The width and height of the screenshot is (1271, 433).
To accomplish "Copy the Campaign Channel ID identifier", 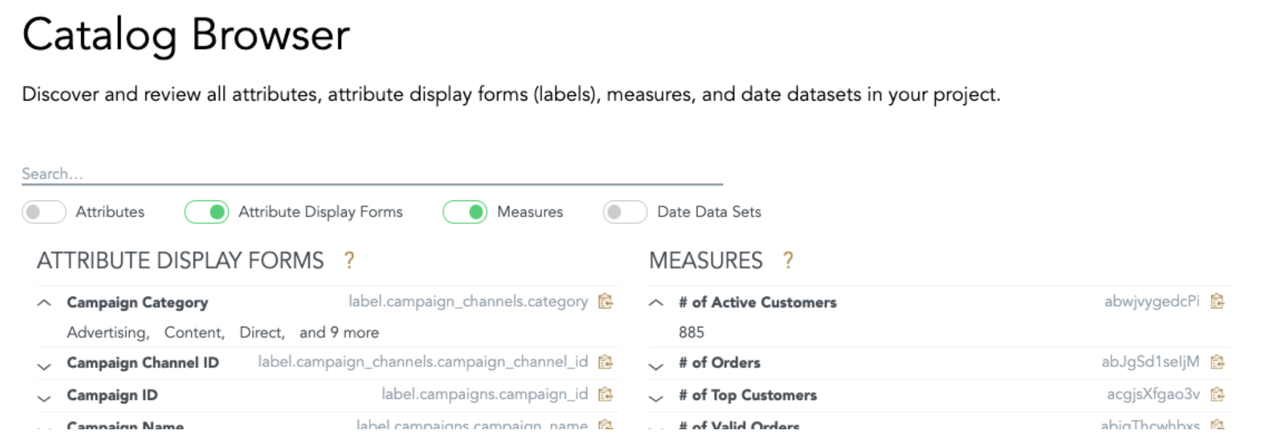I will click(605, 362).
